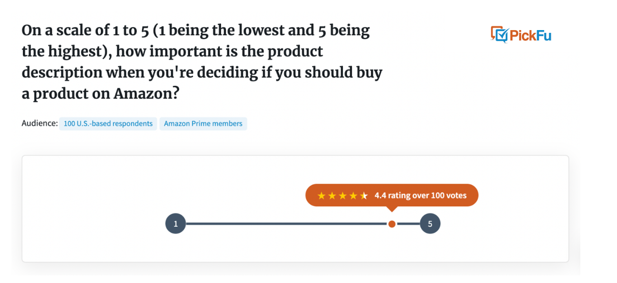Select the first star in the rating bubble
The height and width of the screenshot is (283, 617).
(322, 196)
